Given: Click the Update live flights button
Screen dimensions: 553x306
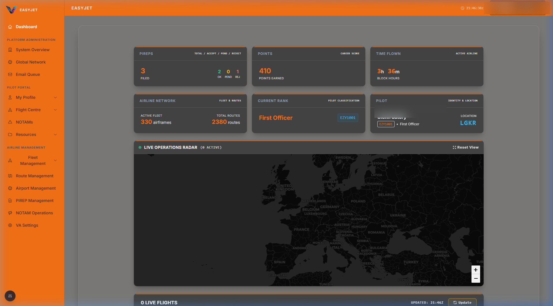Looking at the screenshot, I should pos(462,302).
